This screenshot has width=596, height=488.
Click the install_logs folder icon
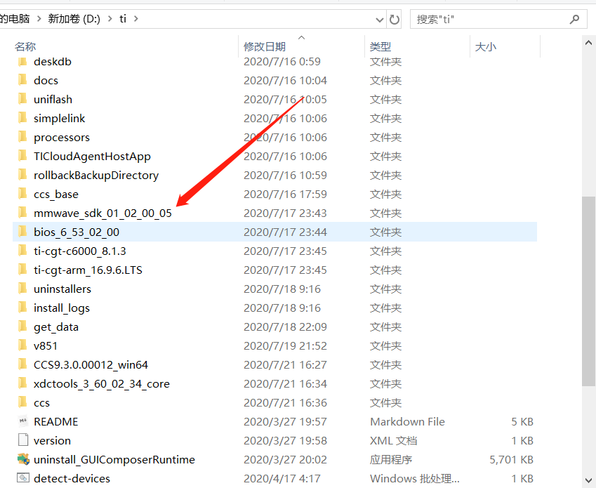22,308
